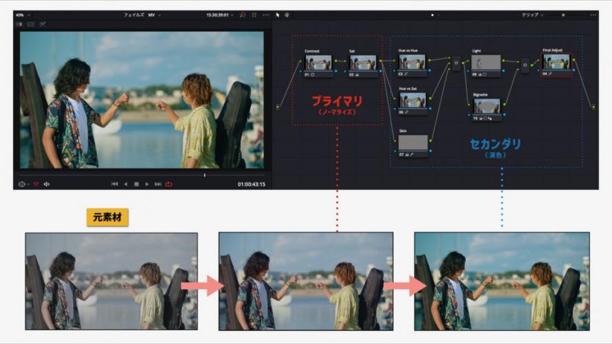Select the image wipe viewer mode icon
This screenshot has width=612, height=344.
(x=19, y=24)
